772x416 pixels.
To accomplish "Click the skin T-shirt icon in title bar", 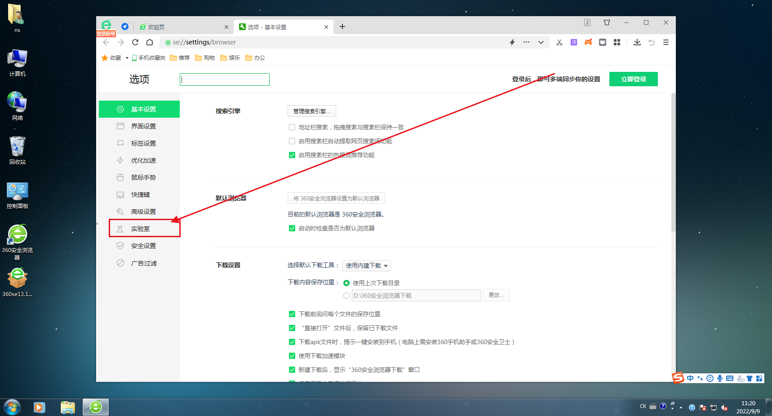I will pyautogui.click(x=607, y=22).
